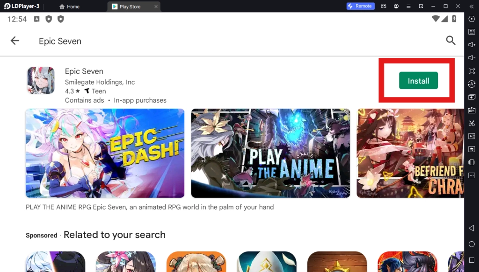Click Smilegate Holdings, Inc developer name

[100, 82]
